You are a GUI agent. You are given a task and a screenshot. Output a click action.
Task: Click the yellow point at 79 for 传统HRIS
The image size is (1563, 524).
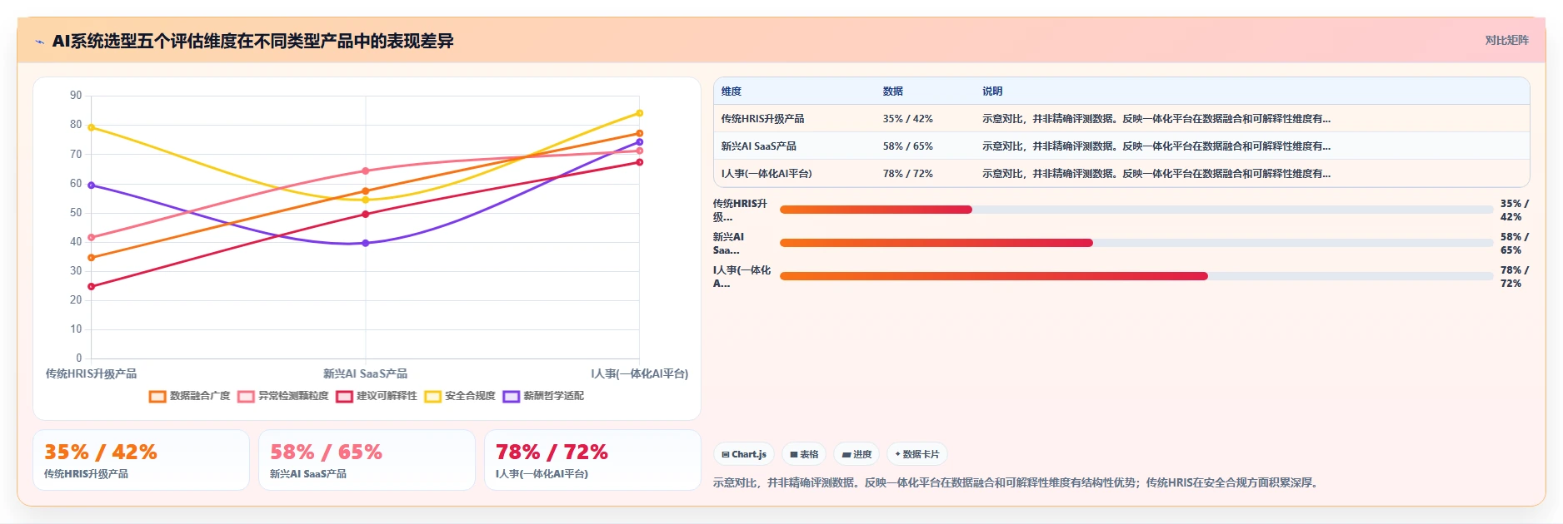coord(92,127)
